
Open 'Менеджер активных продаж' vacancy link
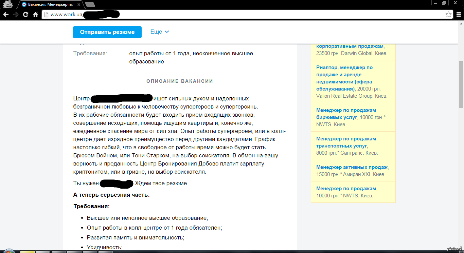(352, 167)
